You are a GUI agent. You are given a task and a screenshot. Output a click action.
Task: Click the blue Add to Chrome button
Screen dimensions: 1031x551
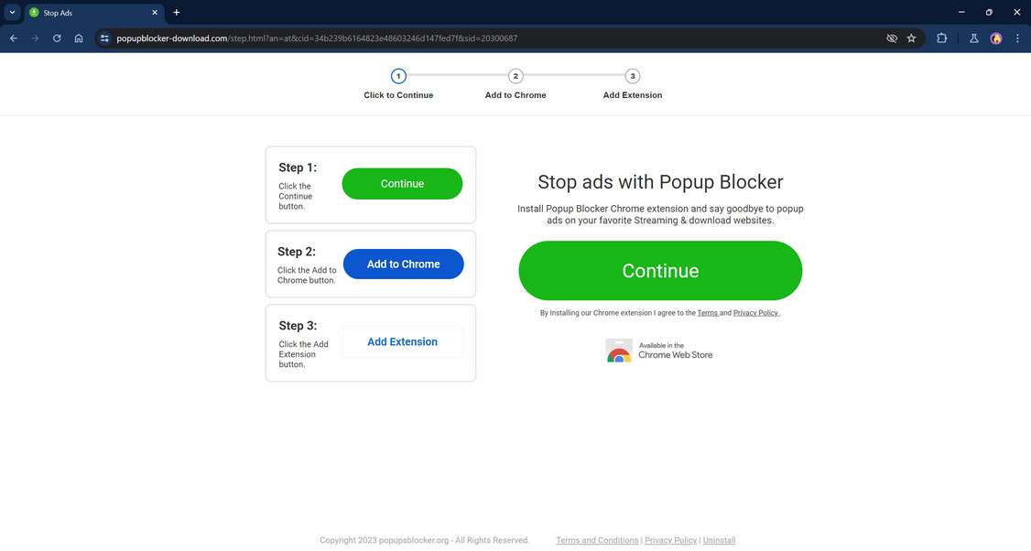point(403,264)
